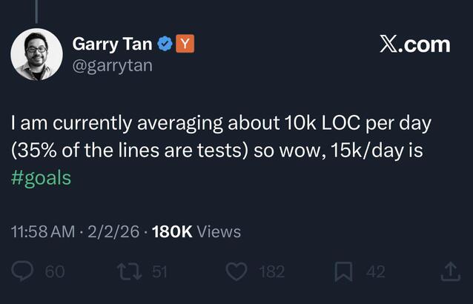Viewport: 473px width, 304px height.
Task: Click the 2/2/26 post date
Action: point(113,231)
